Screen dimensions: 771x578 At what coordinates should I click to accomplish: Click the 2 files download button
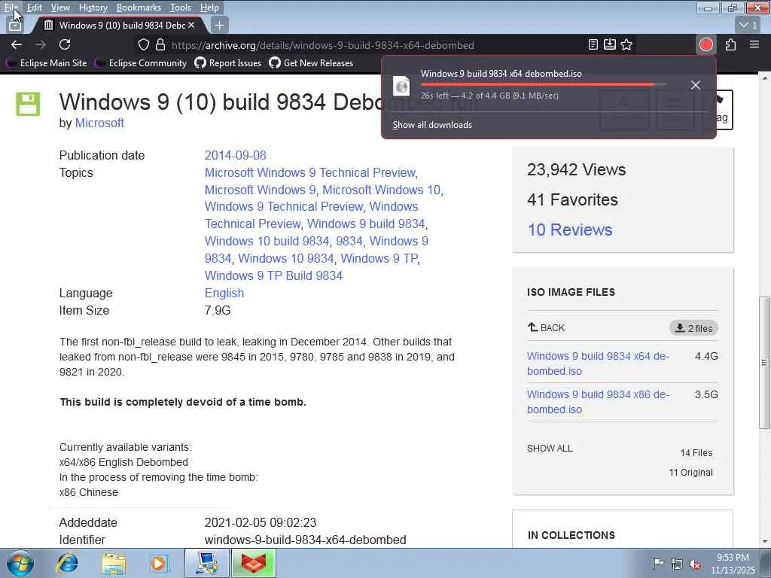[x=693, y=328]
